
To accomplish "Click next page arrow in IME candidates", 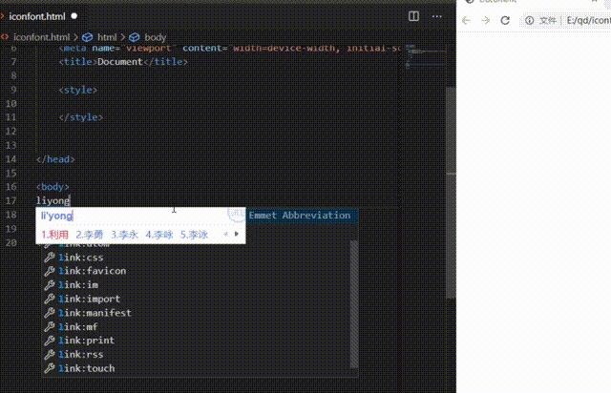I will click(x=236, y=234).
